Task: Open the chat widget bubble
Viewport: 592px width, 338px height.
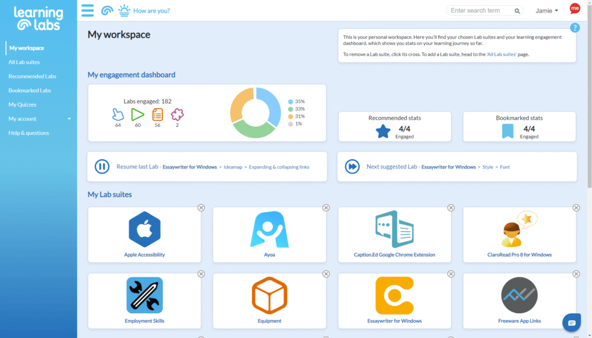Action: (x=571, y=322)
